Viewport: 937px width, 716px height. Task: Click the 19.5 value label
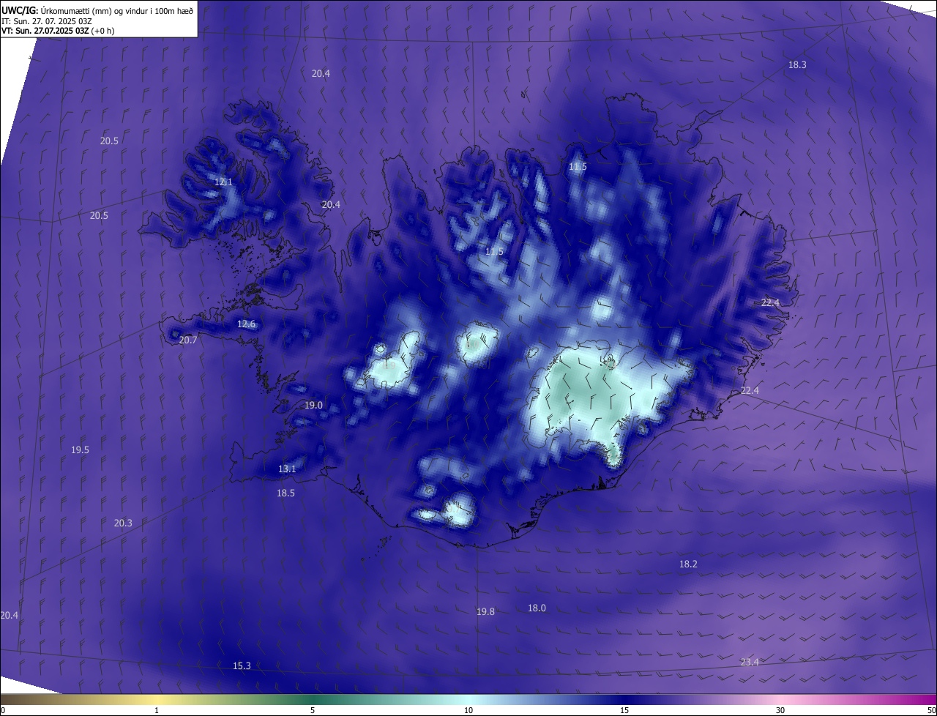point(80,450)
